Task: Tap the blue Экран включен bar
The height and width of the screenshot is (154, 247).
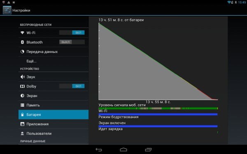Action: tap(158, 126)
